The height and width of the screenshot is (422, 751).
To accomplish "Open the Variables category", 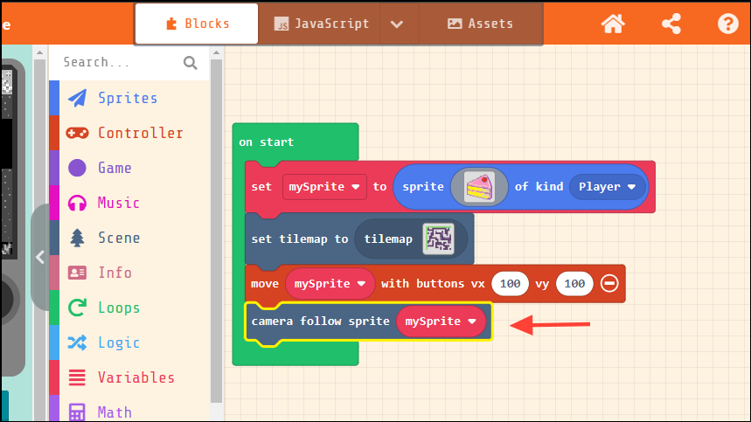I will click(x=136, y=377).
